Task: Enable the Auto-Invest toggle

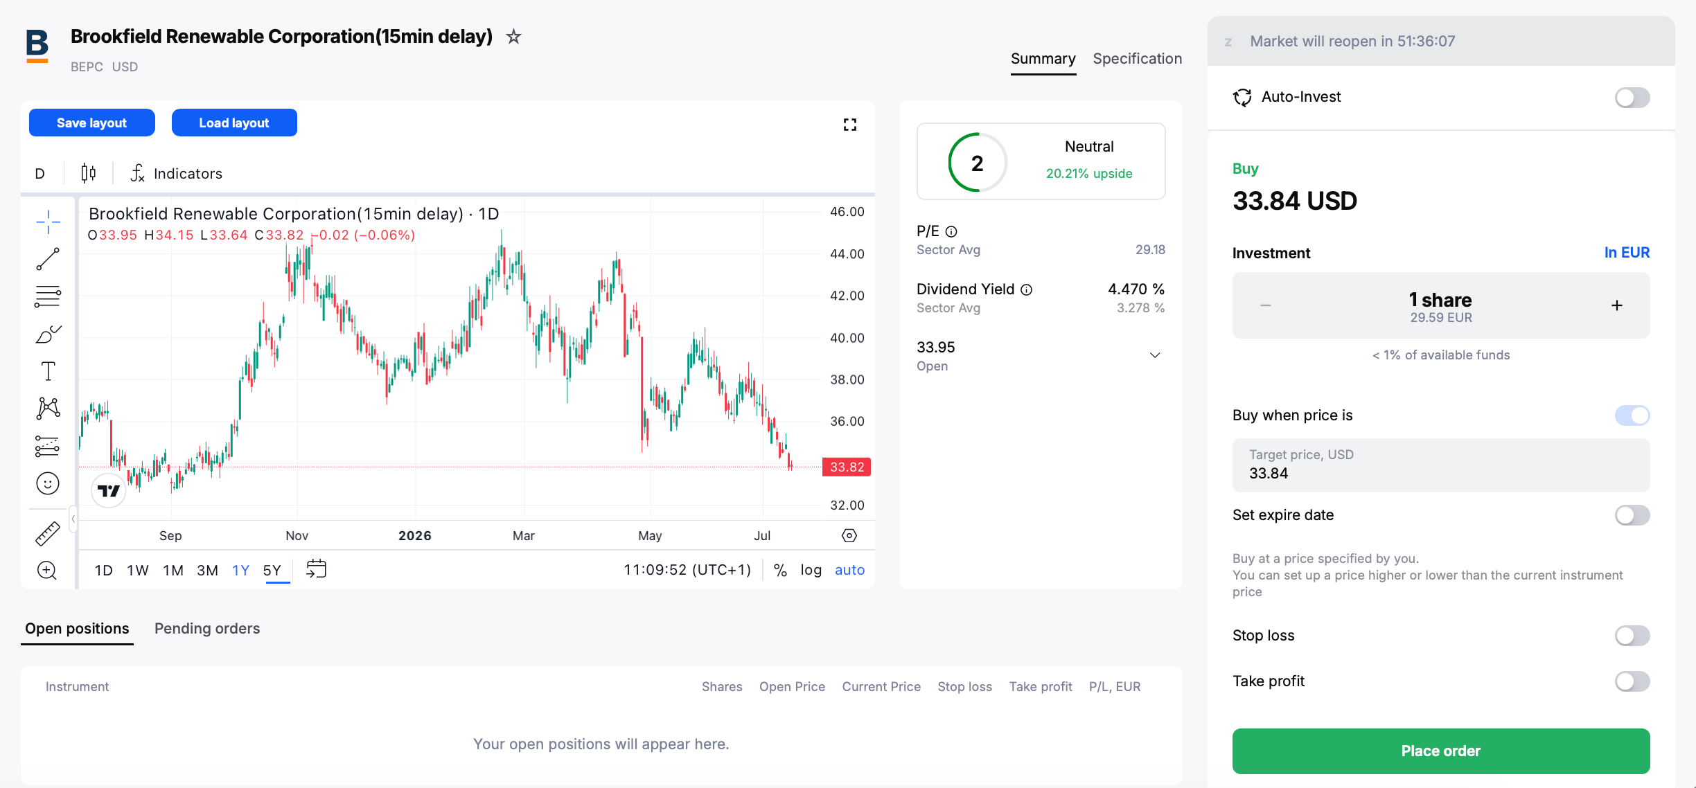Action: [x=1632, y=98]
